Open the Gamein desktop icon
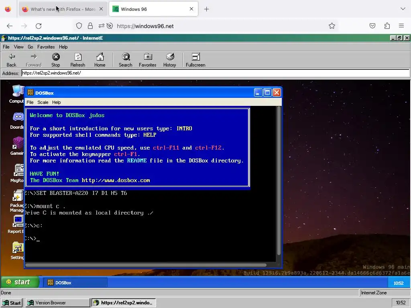 (17, 146)
